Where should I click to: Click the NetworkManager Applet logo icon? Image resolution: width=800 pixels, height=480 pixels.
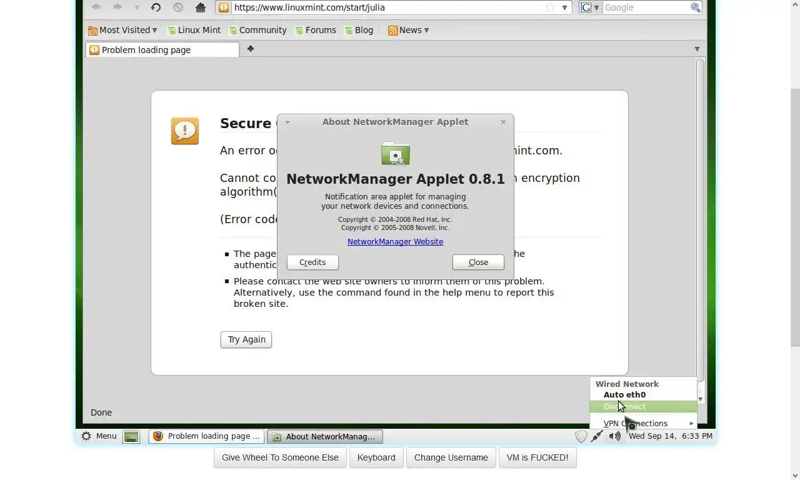click(x=395, y=153)
